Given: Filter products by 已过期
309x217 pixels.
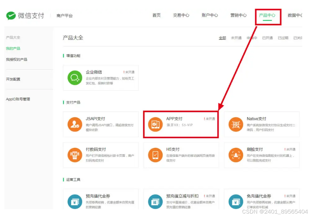Looking at the screenshot, I should [x=283, y=38].
